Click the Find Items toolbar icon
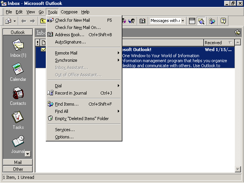Viewport: 244px width, 183px height. (x=212, y=21)
